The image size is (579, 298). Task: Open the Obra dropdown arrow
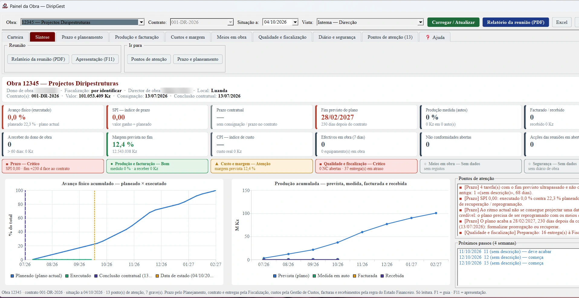point(141,22)
